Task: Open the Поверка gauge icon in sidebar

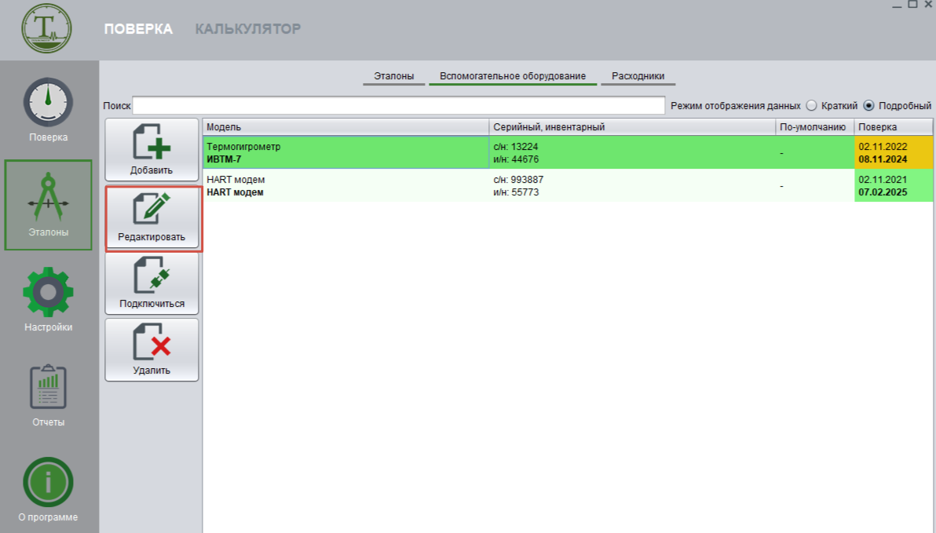Action: point(48,103)
